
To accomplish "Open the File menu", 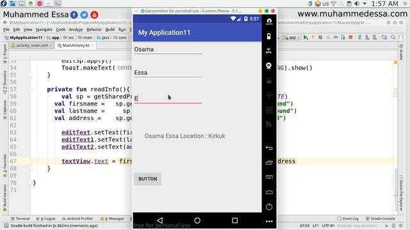I will click(6, 30).
